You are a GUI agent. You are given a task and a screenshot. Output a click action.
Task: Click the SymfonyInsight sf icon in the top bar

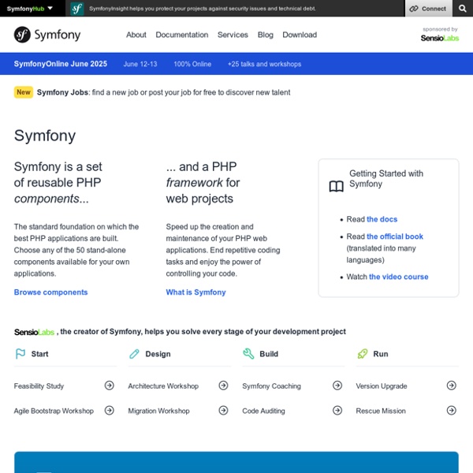[77, 9]
